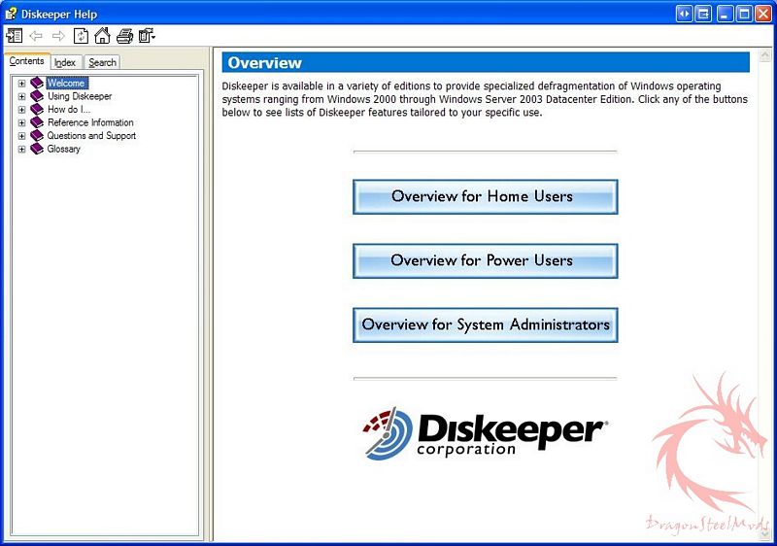Expand the How do I... node
Viewport: 777px width, 546px height.
click(21, 110)
